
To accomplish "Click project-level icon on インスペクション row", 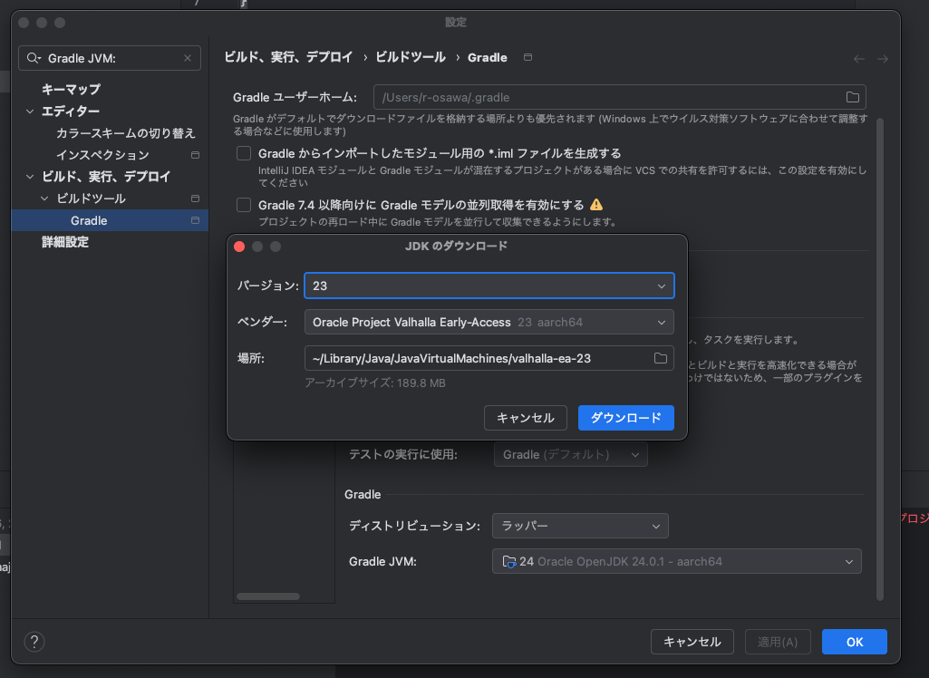I will click(x=195, y=155).
